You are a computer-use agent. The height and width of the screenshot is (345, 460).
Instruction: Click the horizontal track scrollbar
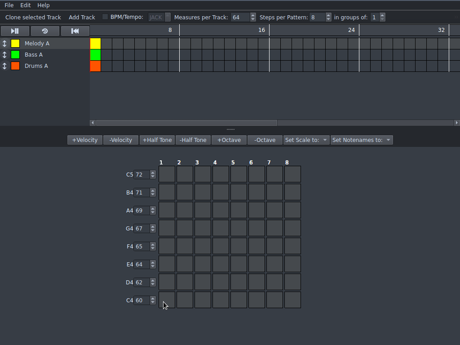tap(186, 123)
